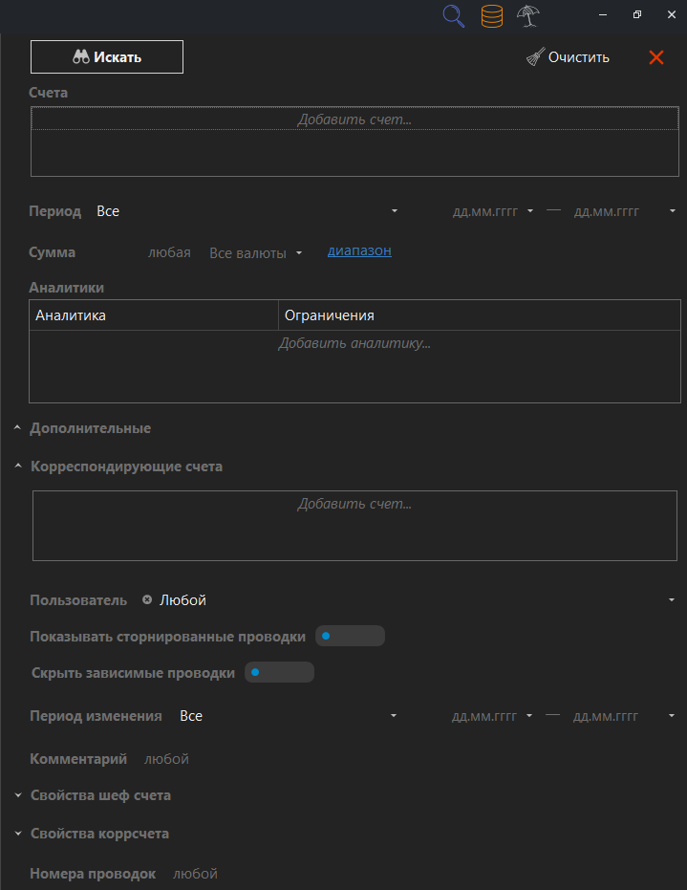687x890 pixels.
Task: Turn off the Скрыть зависимые проводки switch
Action: click(x=279, y=672)
